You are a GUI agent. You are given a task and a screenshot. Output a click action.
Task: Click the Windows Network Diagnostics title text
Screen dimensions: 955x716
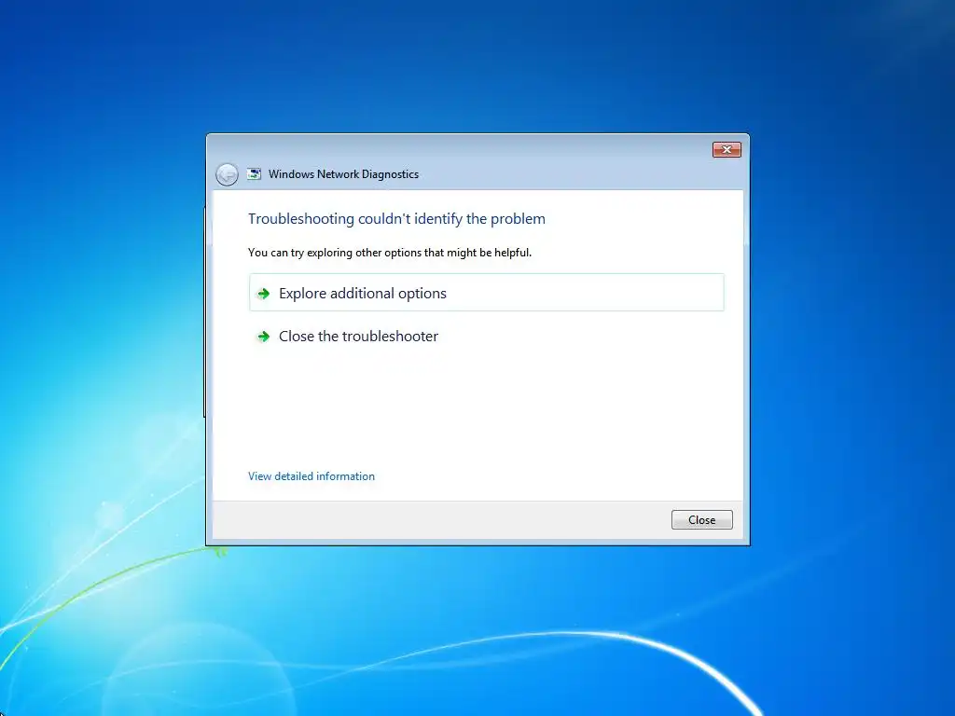pos(343,174)
